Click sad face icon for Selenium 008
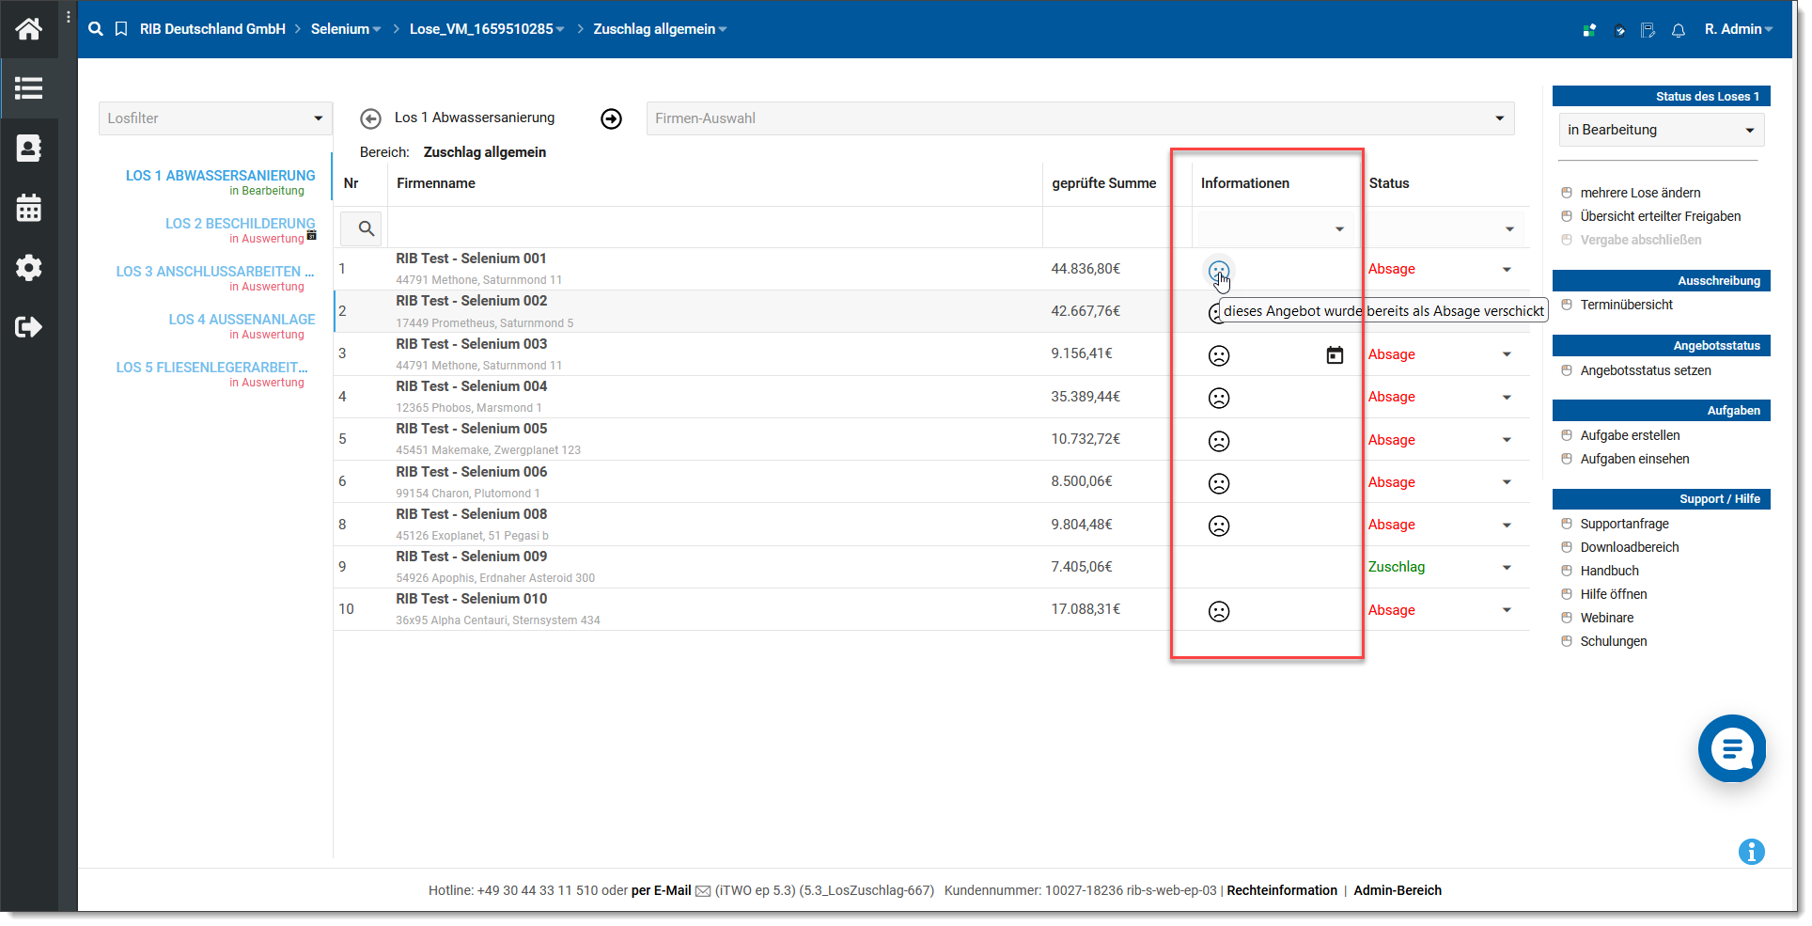This screenshot has width=1812, height=926. coord(1219,526)
